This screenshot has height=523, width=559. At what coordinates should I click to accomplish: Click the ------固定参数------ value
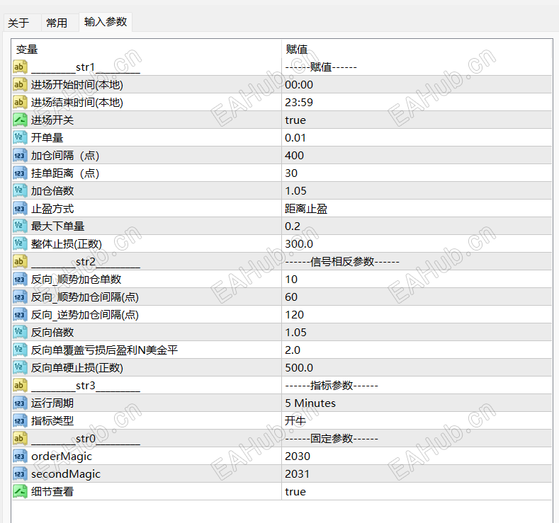pyautogui.click(x=332, y=439)
